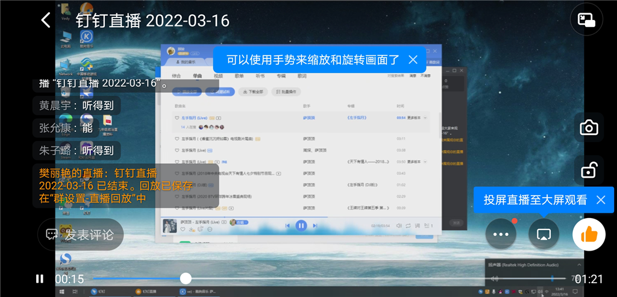The image size is (617, 297).
Task: Favorite the 周深、萨顶顶 song heart
Action: pos(177,150)
